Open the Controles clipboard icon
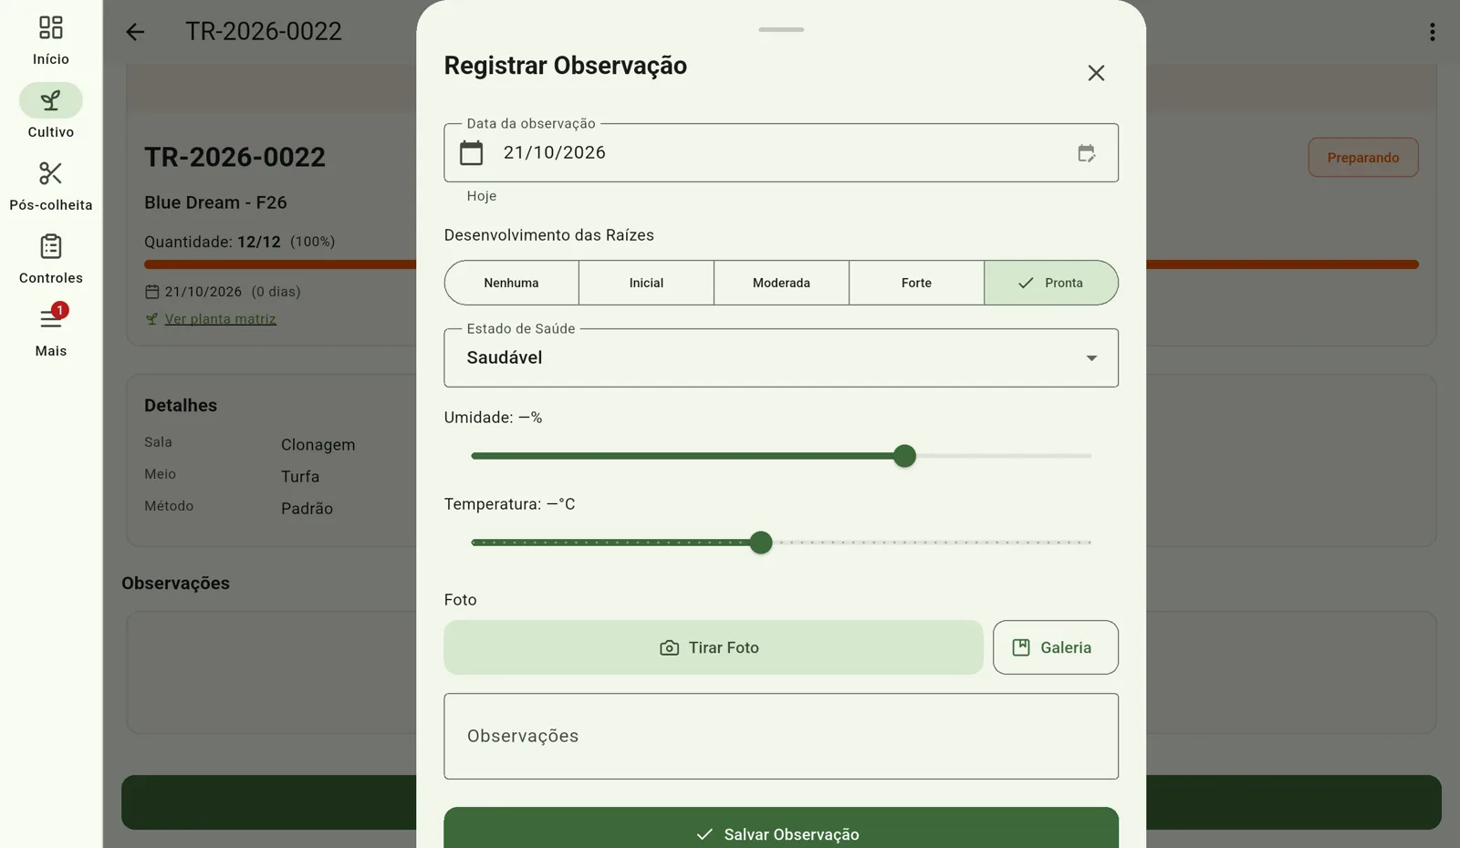The image size is (1460, 848). tap(51, 246)
